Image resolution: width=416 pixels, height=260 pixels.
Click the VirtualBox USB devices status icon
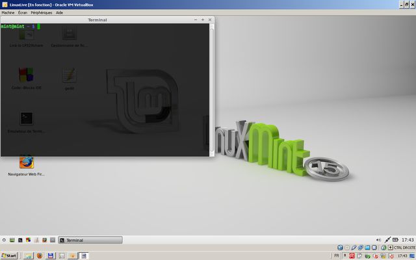pos(354,248)
